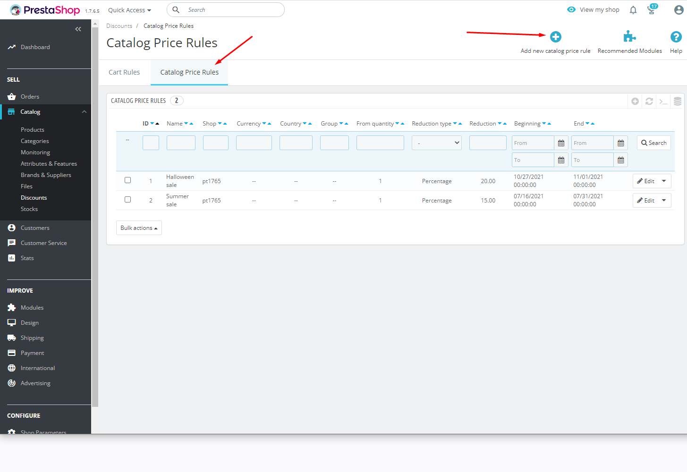Open the user profile avatar
Image resolution: width=687 pixels, height=472 pixels.
tap(679, 10)
